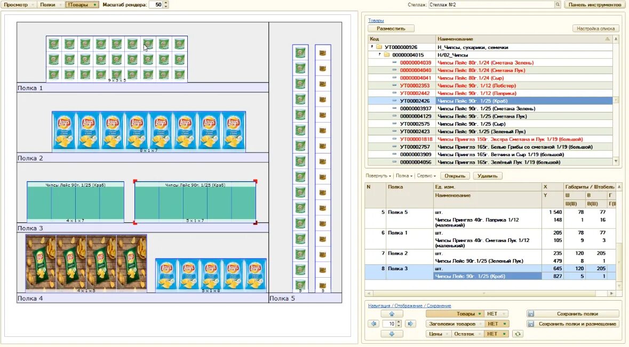Viewport: 629px width, 347px height.
Task: Select placement row 5 Полка 5
Action: 490,219
